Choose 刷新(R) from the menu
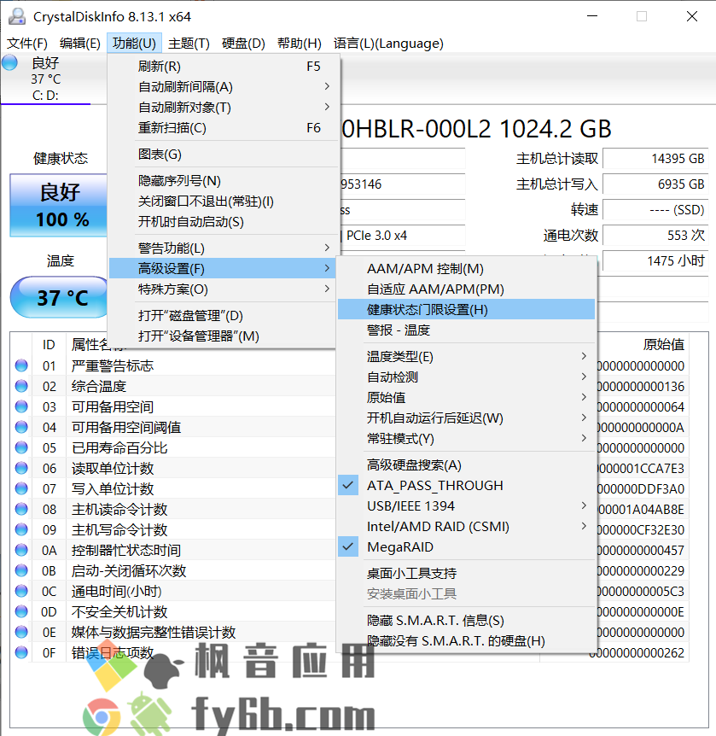Viewport: 716px width, 736px height. tap(223, 67)
